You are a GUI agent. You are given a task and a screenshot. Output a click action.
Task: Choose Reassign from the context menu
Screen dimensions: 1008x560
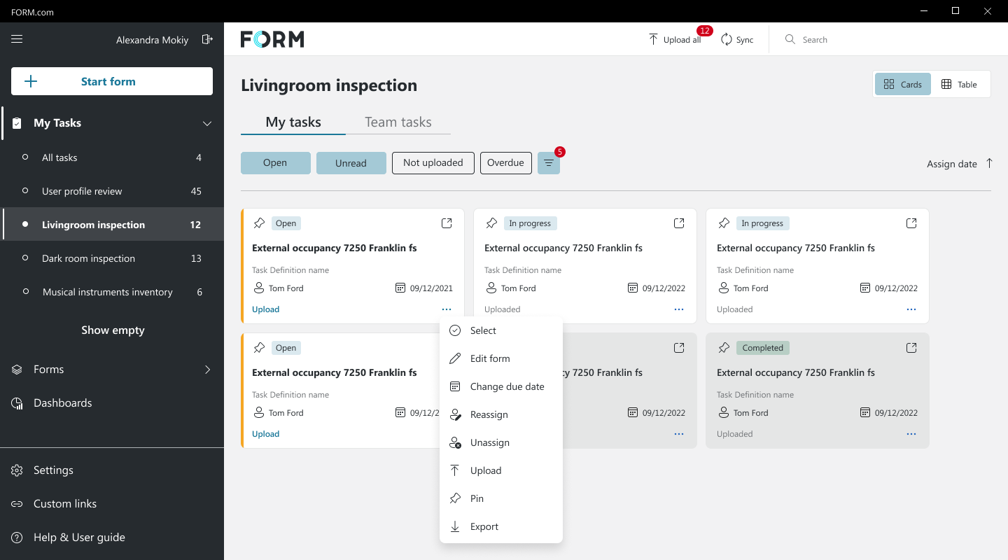[x=489, y=414]
